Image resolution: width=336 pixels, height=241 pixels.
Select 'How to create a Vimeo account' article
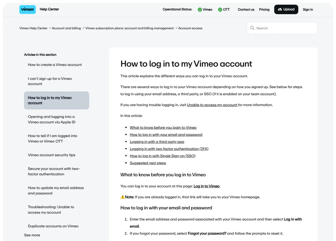point(55,65)
